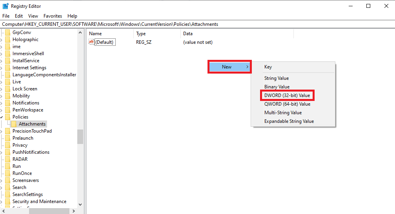
Task: Select QWORD (64-bit) Value
Action: 287,104
